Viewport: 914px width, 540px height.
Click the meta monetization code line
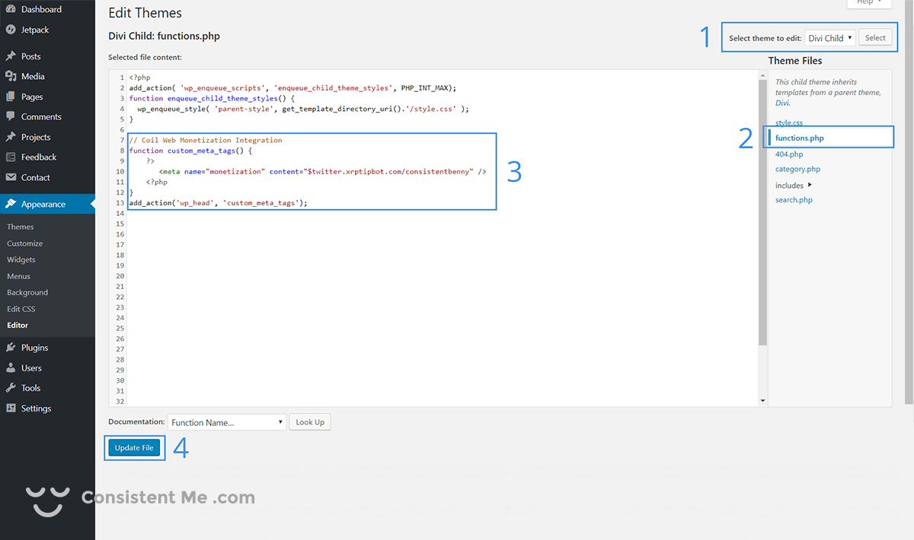(x=322, y=172)
